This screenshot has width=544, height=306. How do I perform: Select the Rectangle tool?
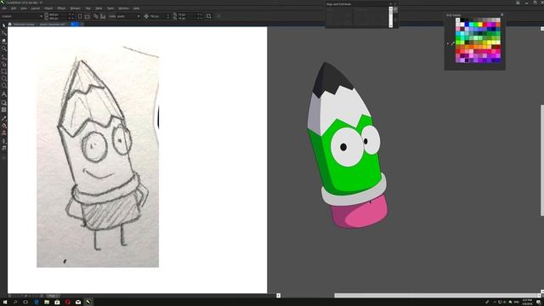[x=3, y=71]
